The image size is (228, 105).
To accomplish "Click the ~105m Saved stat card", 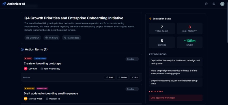I will point(190,43).
